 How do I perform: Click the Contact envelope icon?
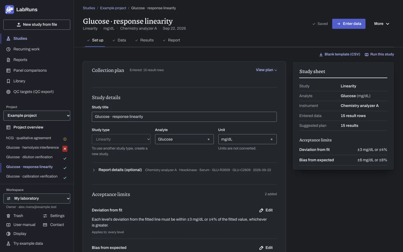[x=45, y=225]
